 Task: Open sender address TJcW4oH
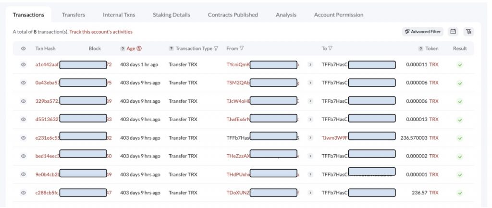pyautogui.click(x=238, y=101)
